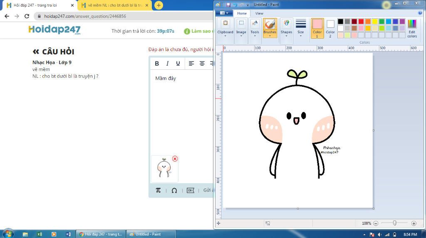
Task: Click the EN keyboard language icon
Action: click(x=191, y=191)
